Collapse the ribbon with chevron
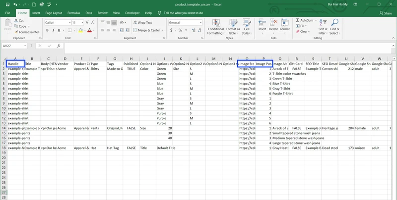The width and height of the screenshot is (397, 200). tap(393, 38)
